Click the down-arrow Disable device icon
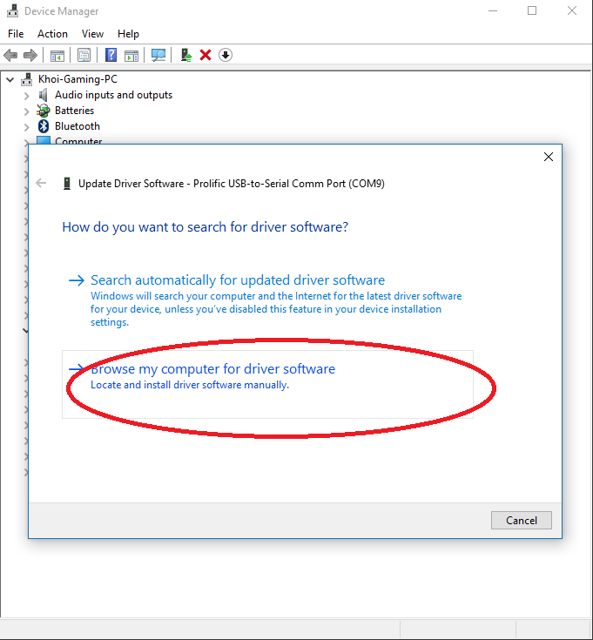The image size is (593, 640). click(x=226, y=55)
